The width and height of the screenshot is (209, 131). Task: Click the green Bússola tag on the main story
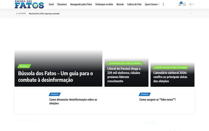click(24, 66)
